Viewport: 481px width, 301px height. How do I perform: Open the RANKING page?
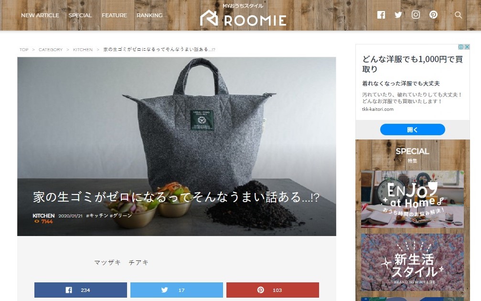point(150,15)
